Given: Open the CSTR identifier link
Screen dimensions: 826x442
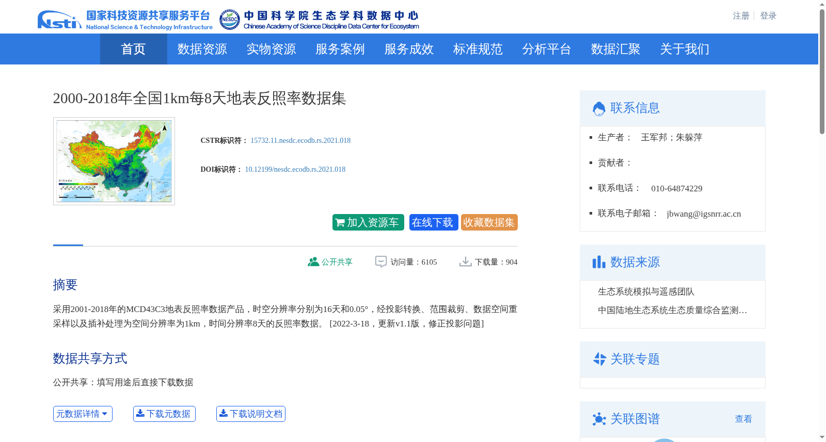Looking at the screenshot, I should 300,140.
